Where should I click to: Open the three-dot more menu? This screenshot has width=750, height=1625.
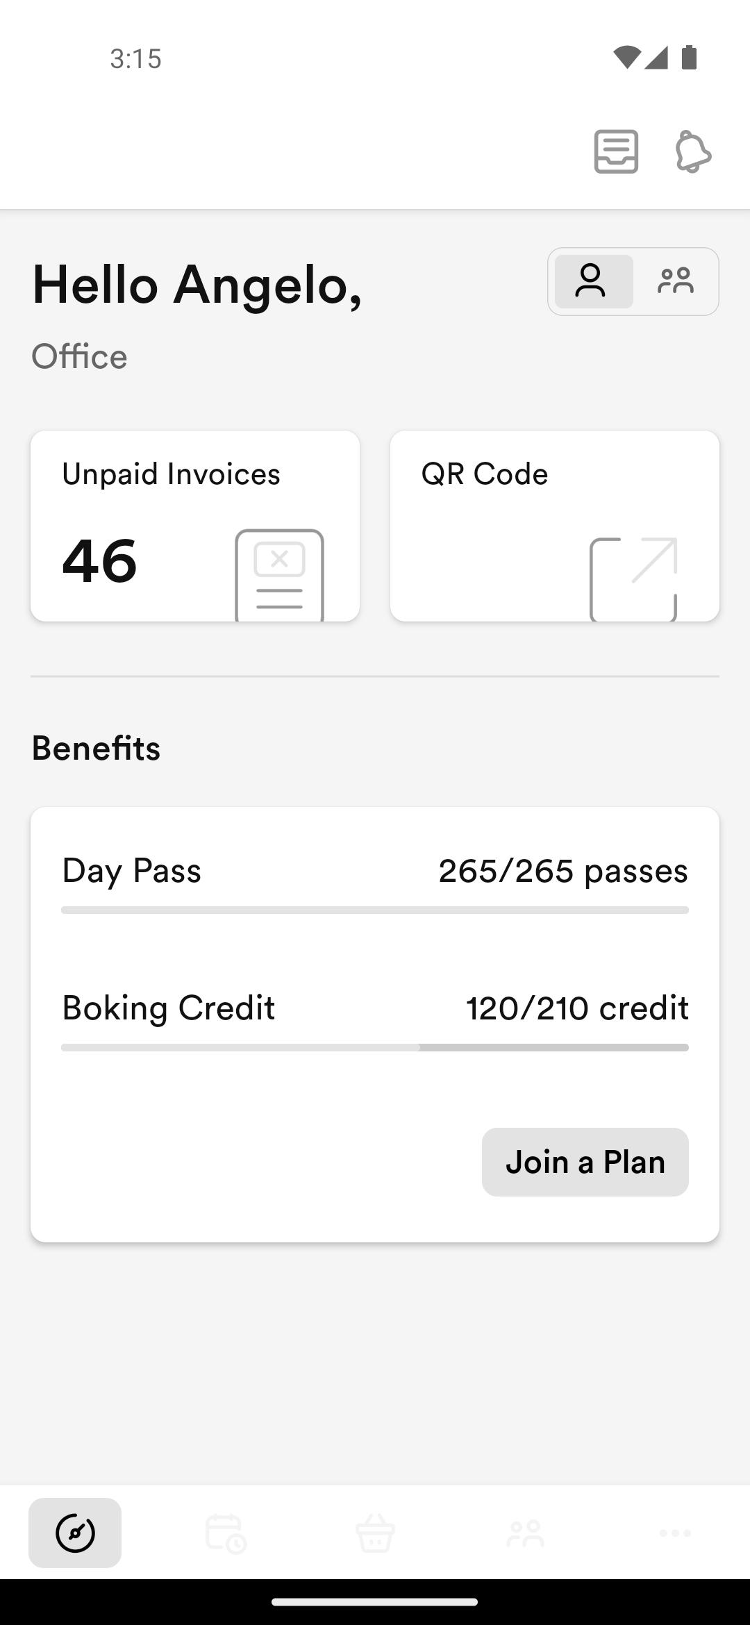(675, 1533)
